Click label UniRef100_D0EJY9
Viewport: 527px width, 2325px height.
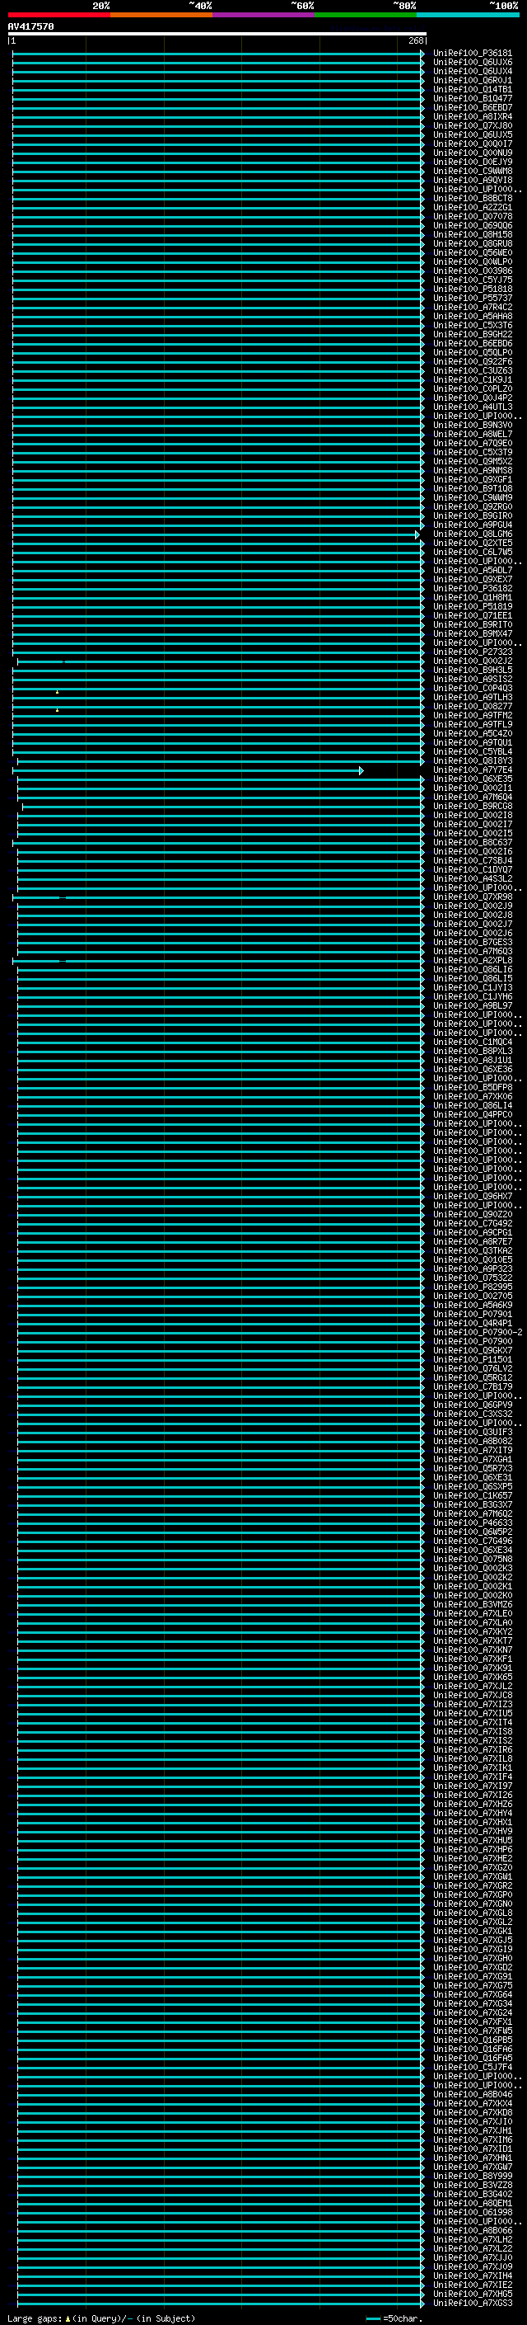(473, 162)
